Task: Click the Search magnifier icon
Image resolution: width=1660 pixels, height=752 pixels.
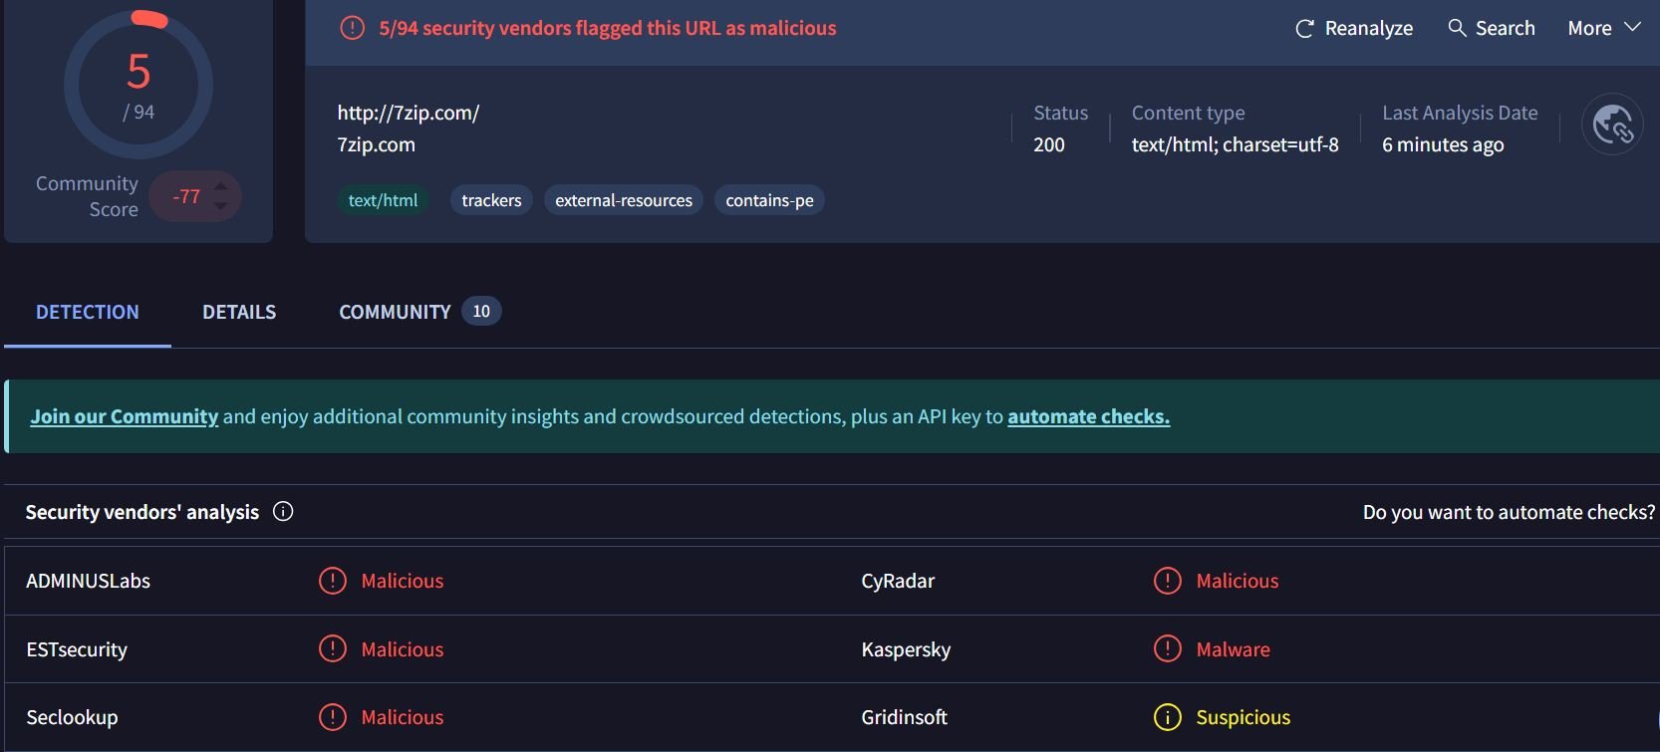Action: 1457,28
